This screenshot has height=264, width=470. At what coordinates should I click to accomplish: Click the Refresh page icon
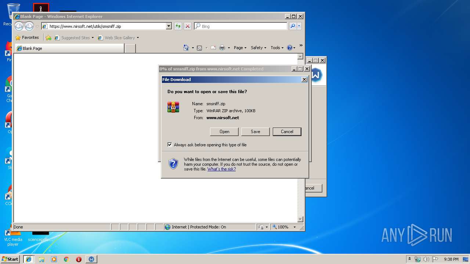[x=178, y=26]
